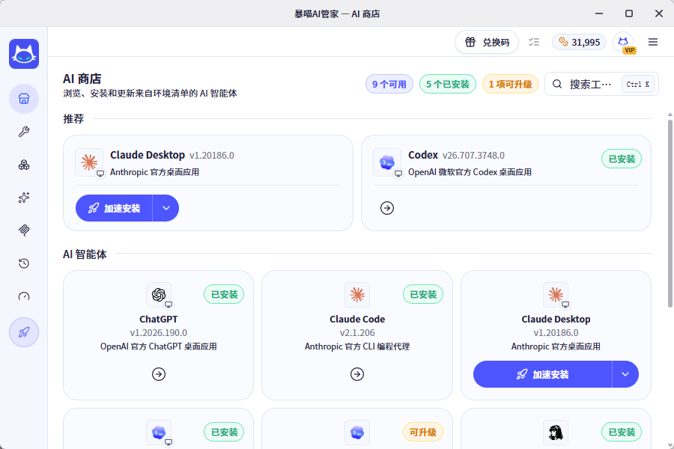674x449 pixels.
Task: Open Claude Code details arrow icon
Action: point(356,374)
